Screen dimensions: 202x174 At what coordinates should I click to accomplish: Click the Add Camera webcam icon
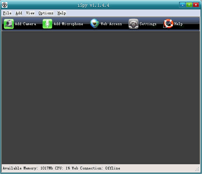coord(9,24)
